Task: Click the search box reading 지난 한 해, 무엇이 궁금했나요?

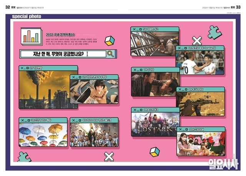Action: pyautogui.click(x=63, y=54)
